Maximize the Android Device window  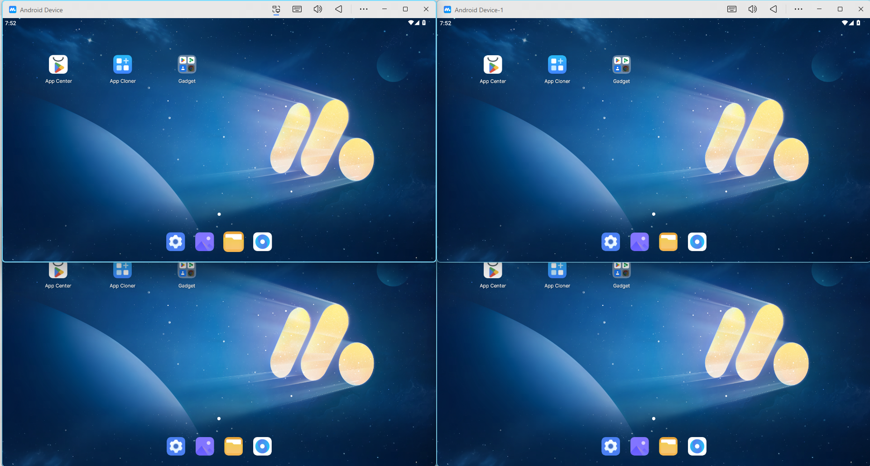click(405, 9)
